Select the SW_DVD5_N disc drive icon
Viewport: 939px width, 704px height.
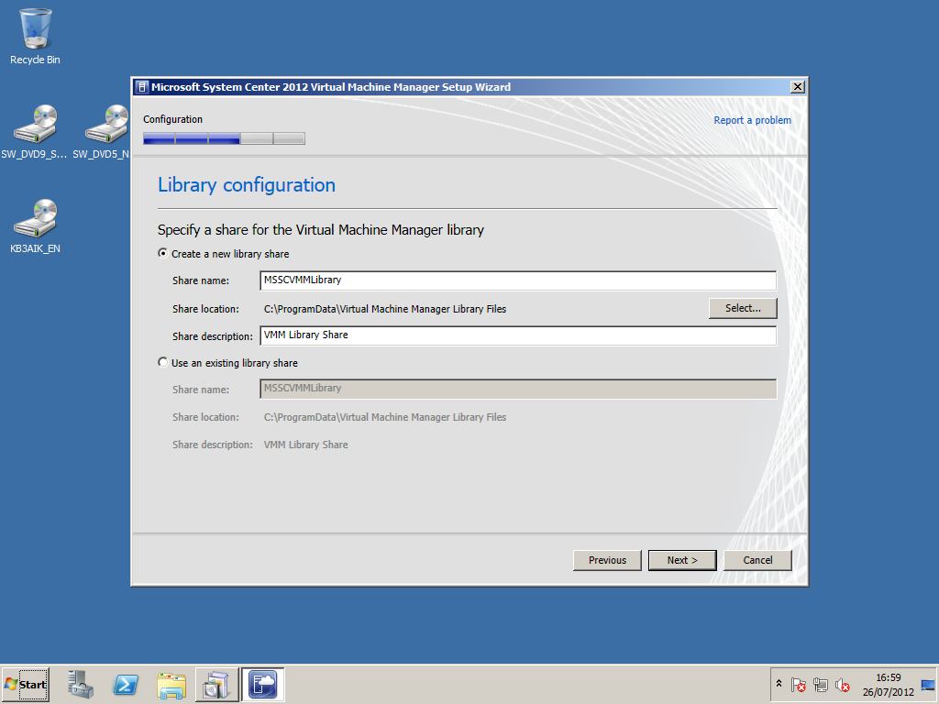click(103, 132)
